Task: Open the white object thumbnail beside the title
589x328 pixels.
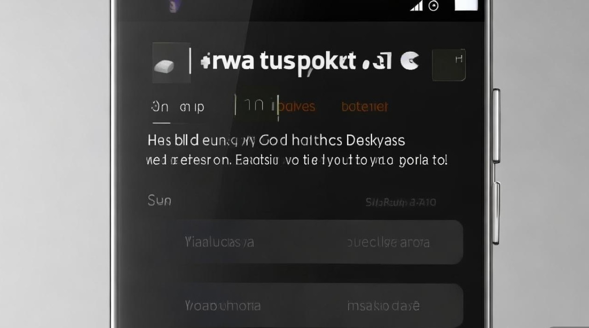Action: pos(171,63)
